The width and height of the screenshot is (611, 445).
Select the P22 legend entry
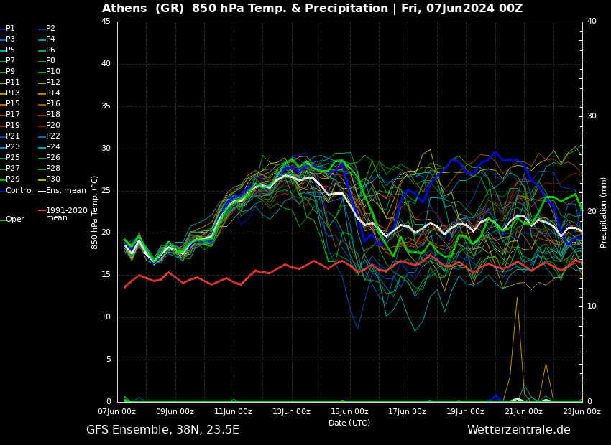[x=52, y=136]
